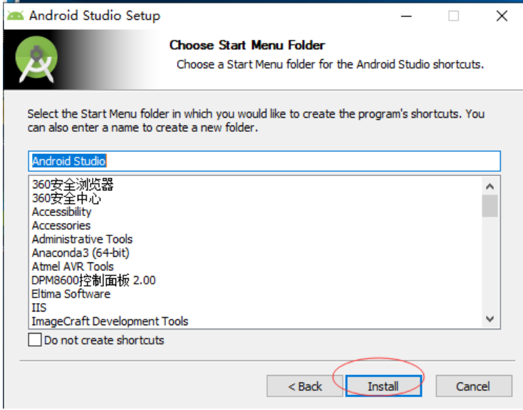The height and width of the screenshot is (410, 523).
Task: Minimize the Android Studio Setup window
Action: pos(406,16)
